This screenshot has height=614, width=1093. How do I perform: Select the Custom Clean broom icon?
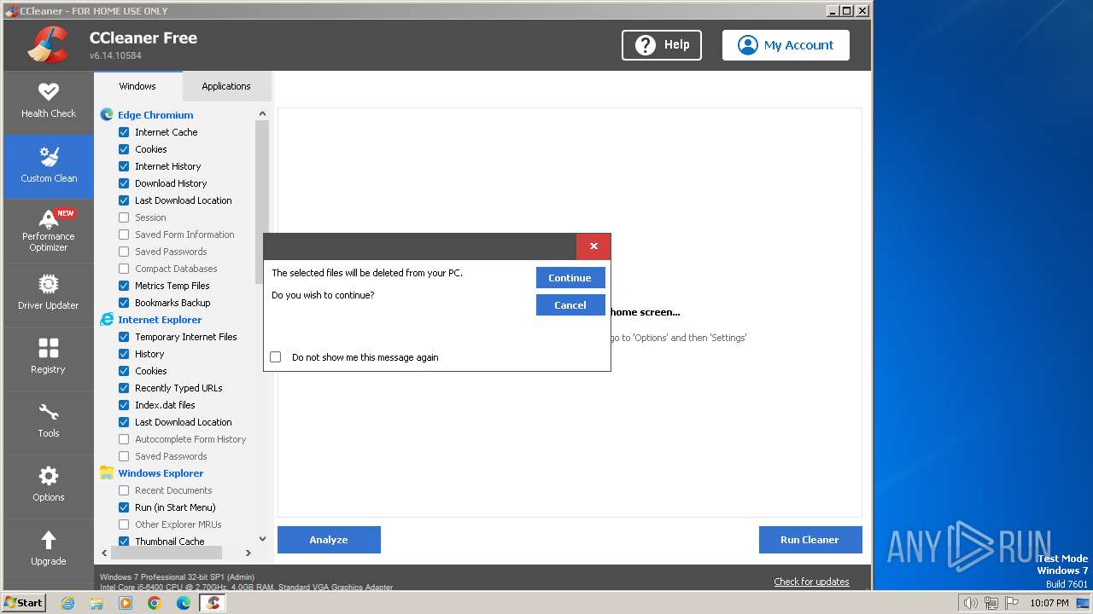[49, 157]
